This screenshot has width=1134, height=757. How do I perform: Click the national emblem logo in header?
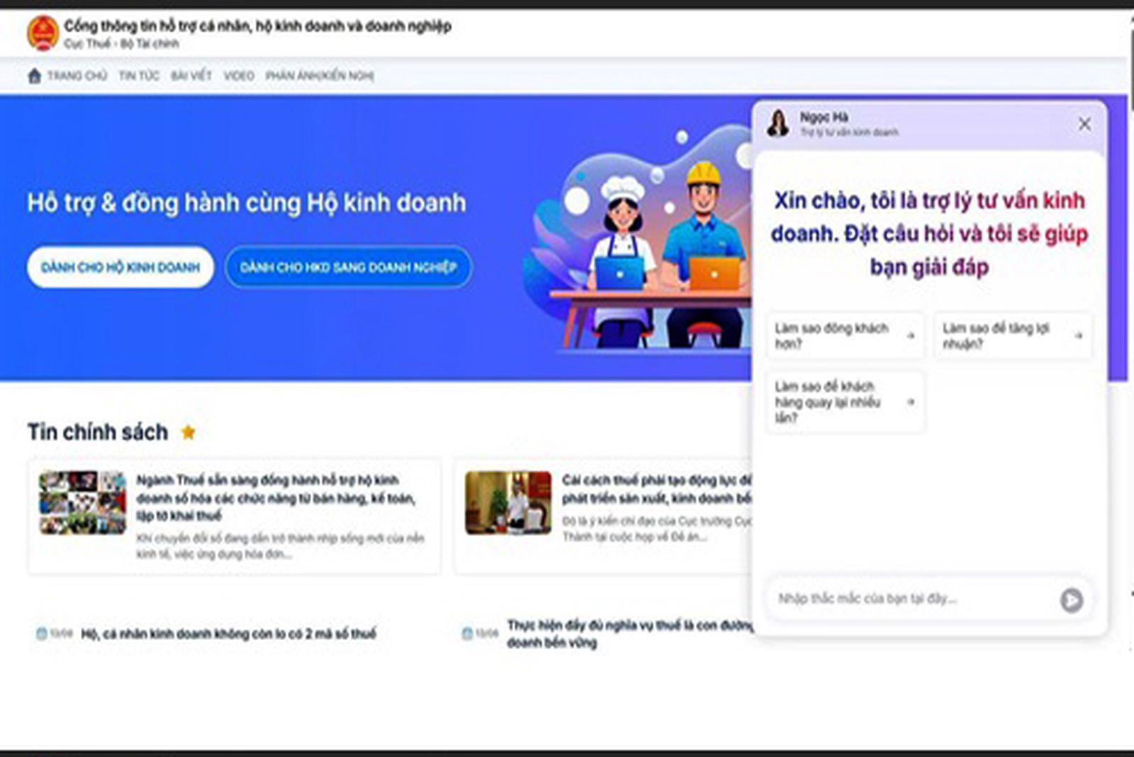pyautogui.click(x=43, y=33)
